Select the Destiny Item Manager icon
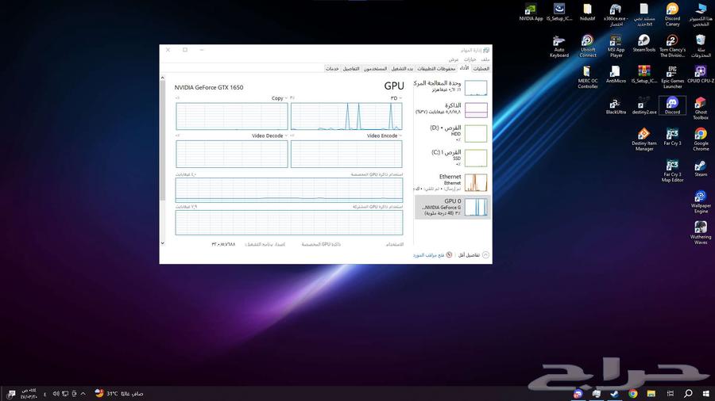 pyautogui.click(x=643, y=139)
